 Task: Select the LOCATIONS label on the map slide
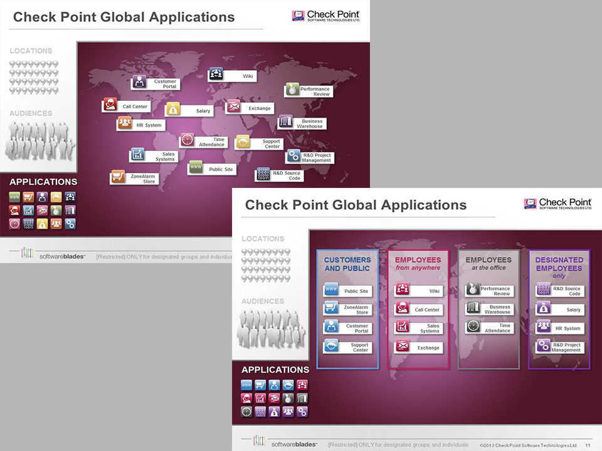coord(31,51)
